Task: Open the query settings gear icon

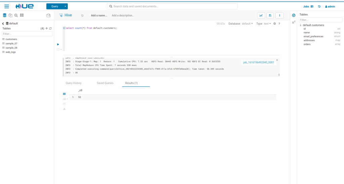Action: [x=274, y=24]
